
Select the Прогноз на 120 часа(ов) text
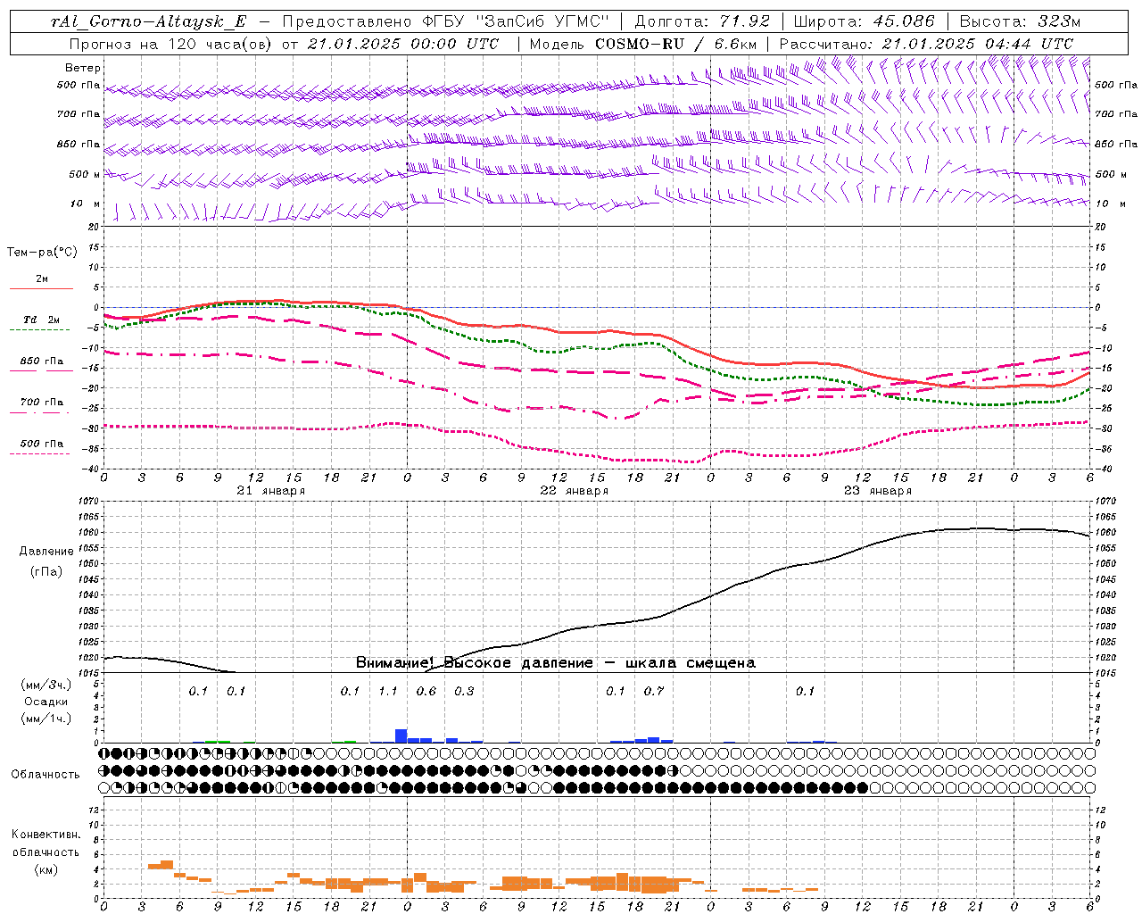172,44
